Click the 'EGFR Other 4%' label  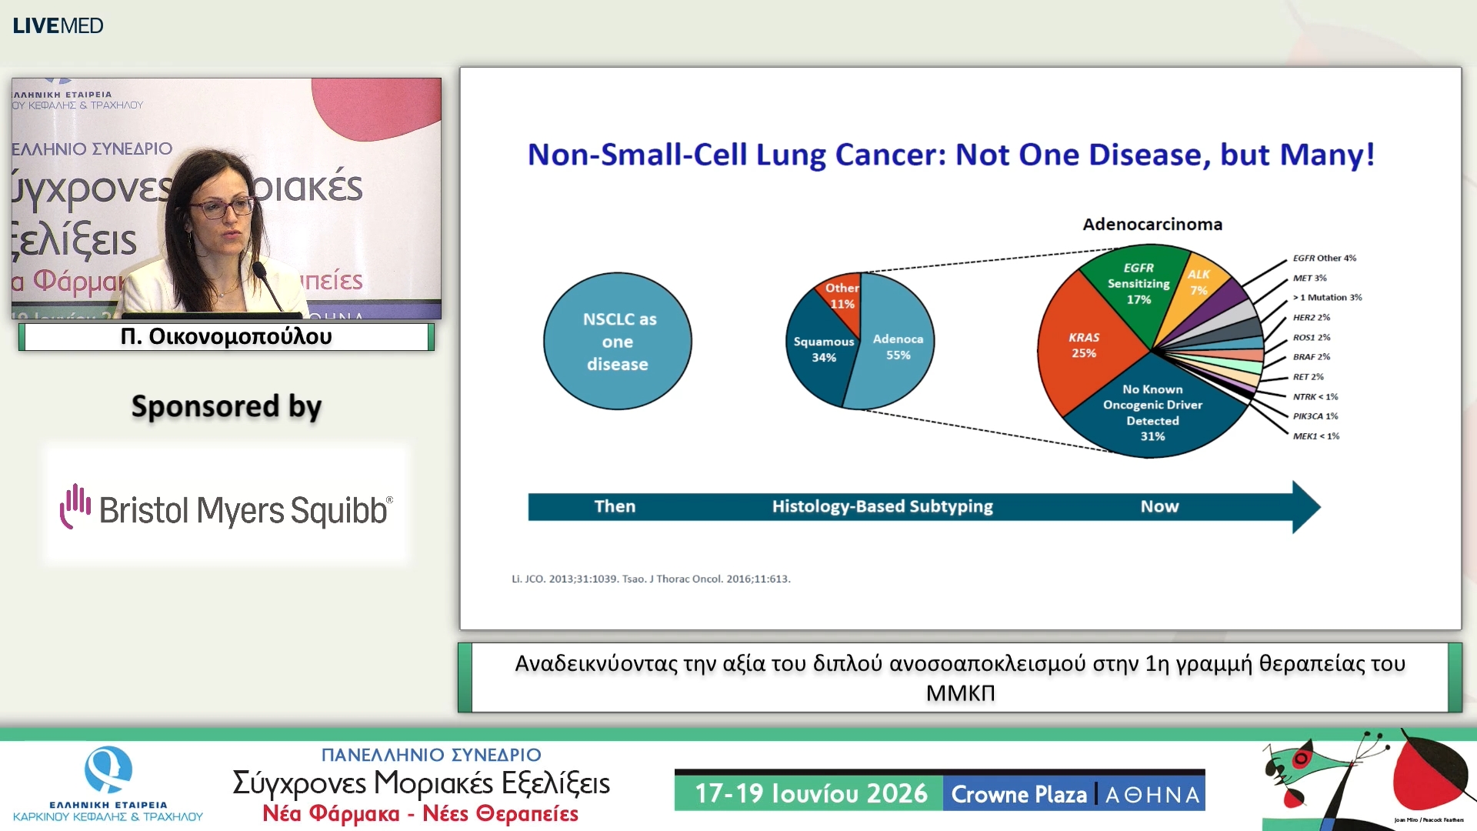coord(1325,258)
